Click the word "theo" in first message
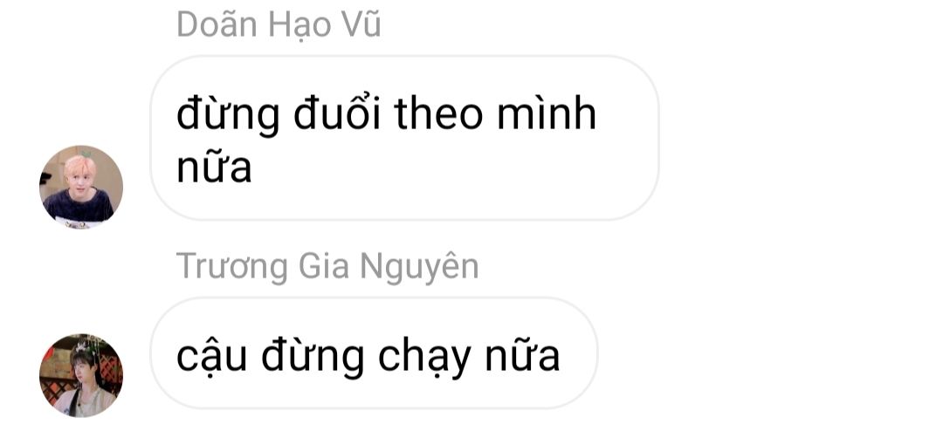 (x=438, y=113)
